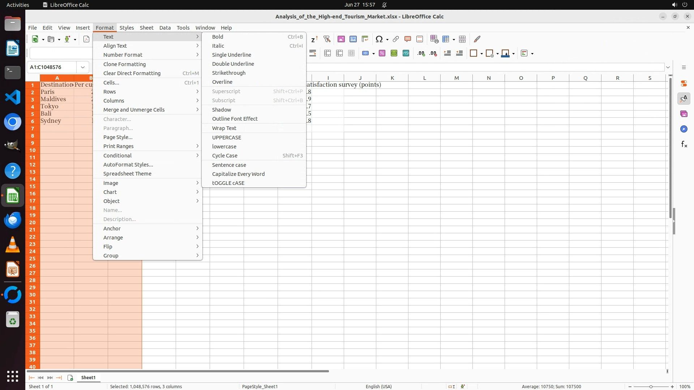Click the Insert Hyperlink chain icon

tap(396, 39)
